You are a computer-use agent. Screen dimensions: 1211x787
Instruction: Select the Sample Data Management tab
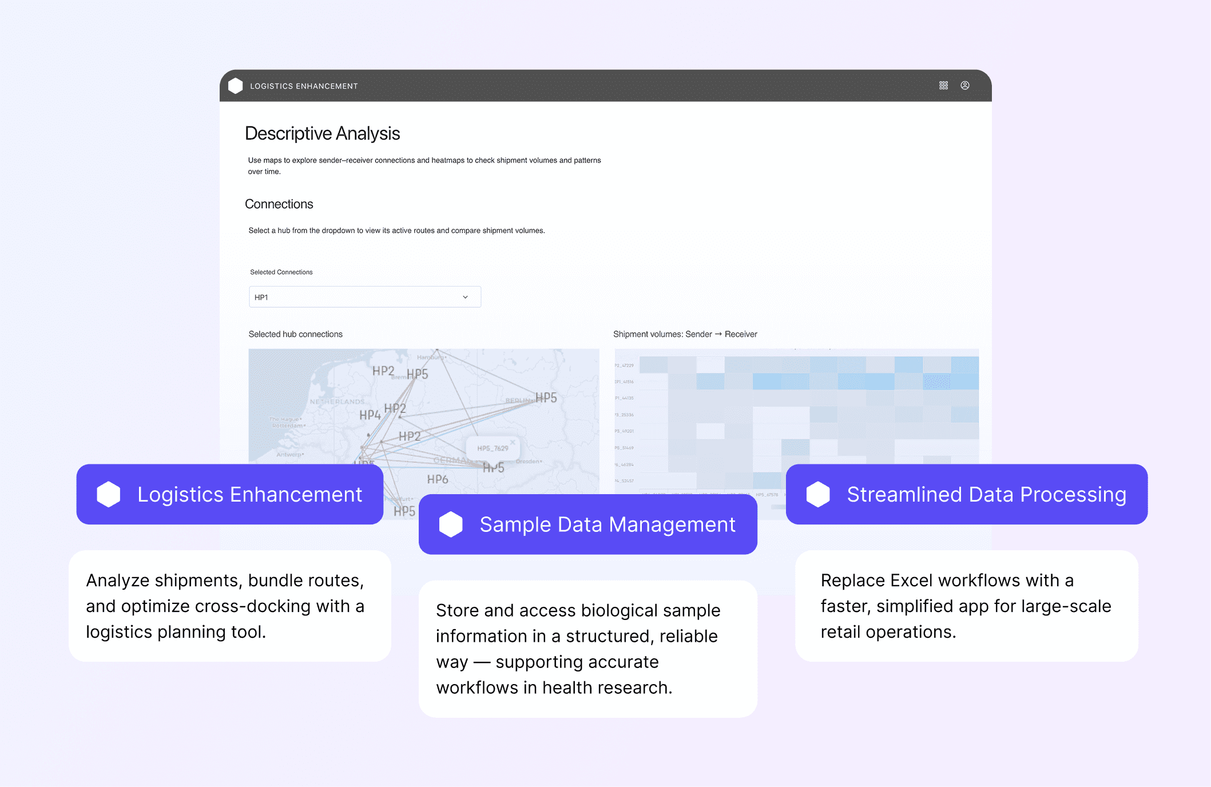[607, 524]
